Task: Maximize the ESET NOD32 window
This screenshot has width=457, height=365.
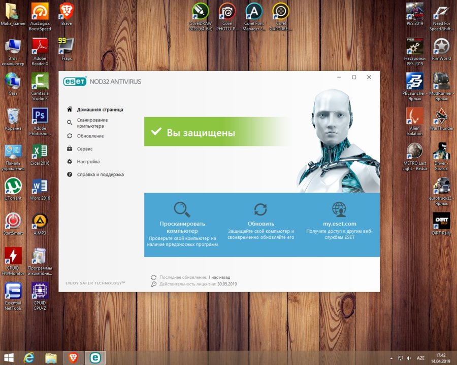Action: coord(354,77)
